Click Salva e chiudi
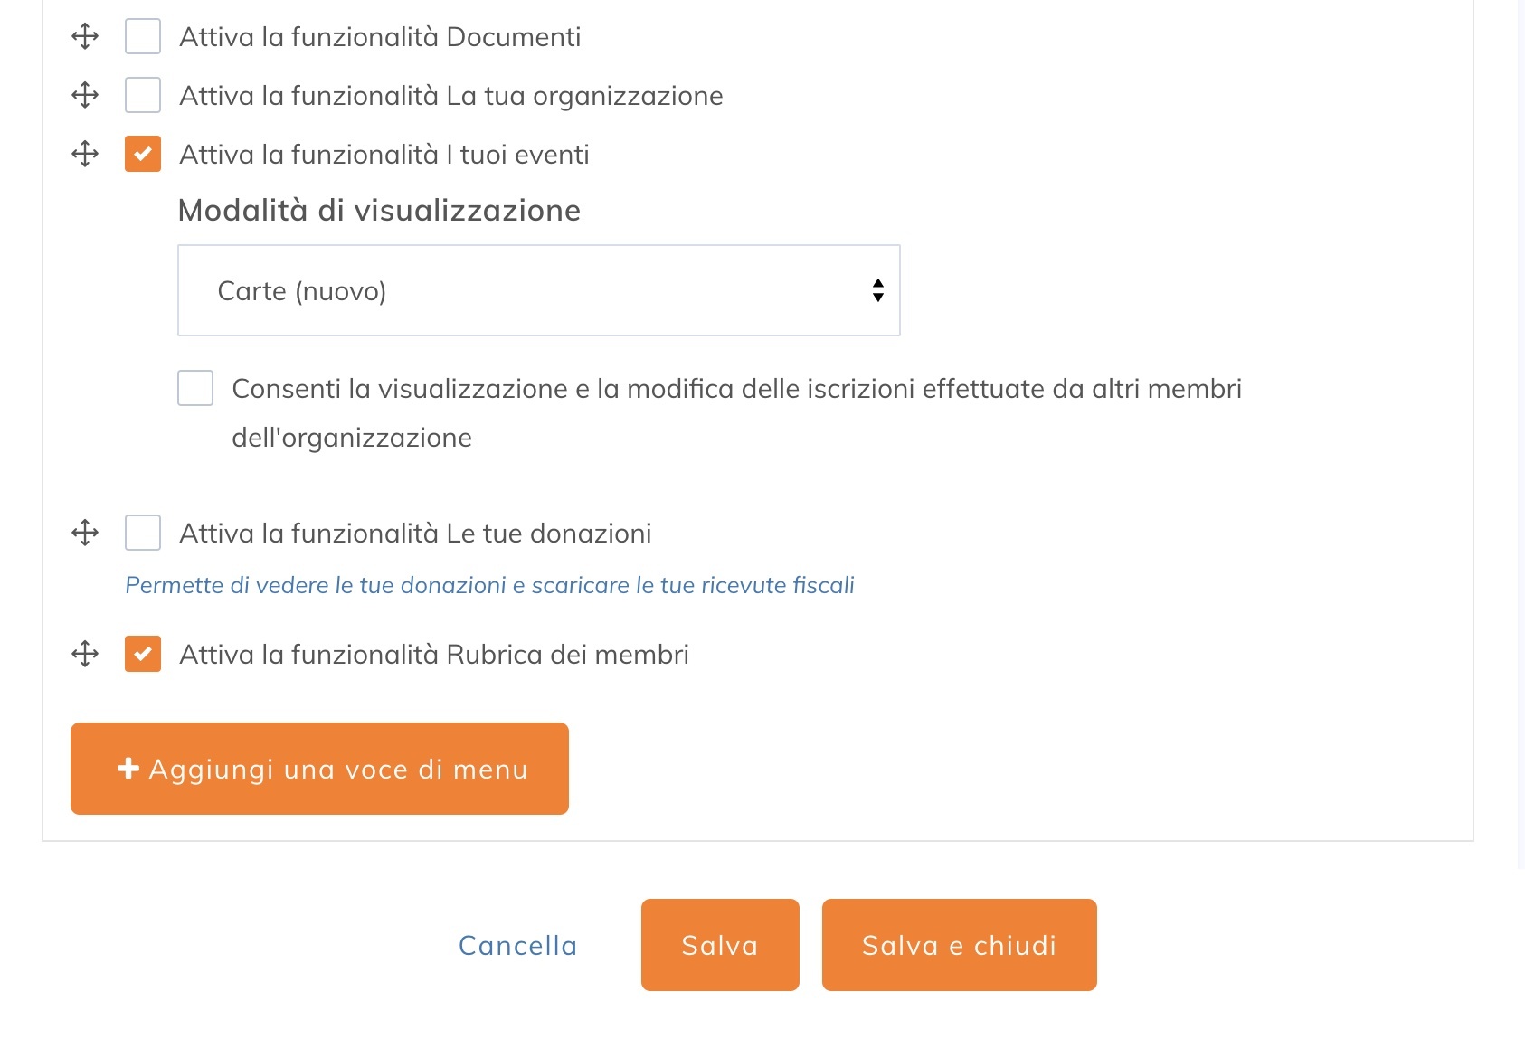Image resolution: width=1525 pixels, height=1039 pixels. click(959, 945)
